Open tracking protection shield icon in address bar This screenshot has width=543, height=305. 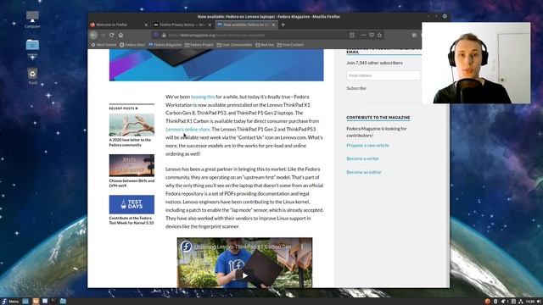tap(156, 35)
